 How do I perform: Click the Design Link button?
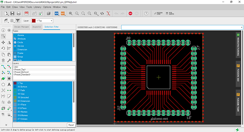(x=158, y=14)
